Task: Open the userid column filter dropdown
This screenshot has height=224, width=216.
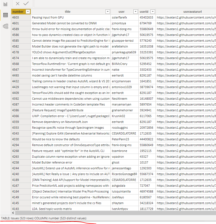Action: [x=153, y=12]
